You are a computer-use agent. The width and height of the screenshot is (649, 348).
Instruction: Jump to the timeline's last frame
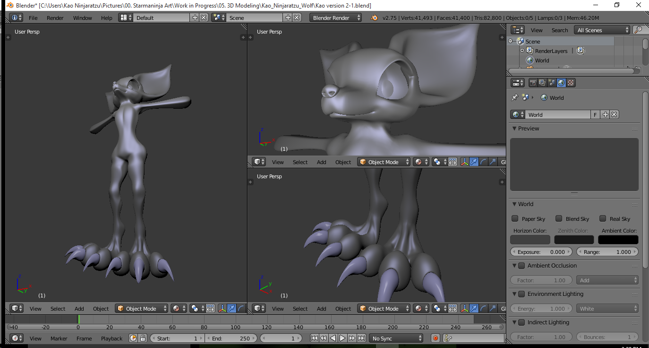coord(361,338)
